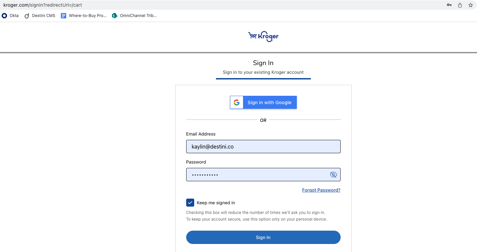Open the saved passwords key icon
The width and height of the screenshot is (477, 252).
pyautogui.click(x=449, y=5)
